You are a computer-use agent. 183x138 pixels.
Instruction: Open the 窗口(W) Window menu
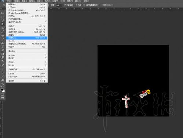coord(78,1)
